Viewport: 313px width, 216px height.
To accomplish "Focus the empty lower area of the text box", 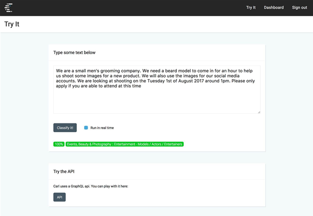I will (x=157, y=101).
